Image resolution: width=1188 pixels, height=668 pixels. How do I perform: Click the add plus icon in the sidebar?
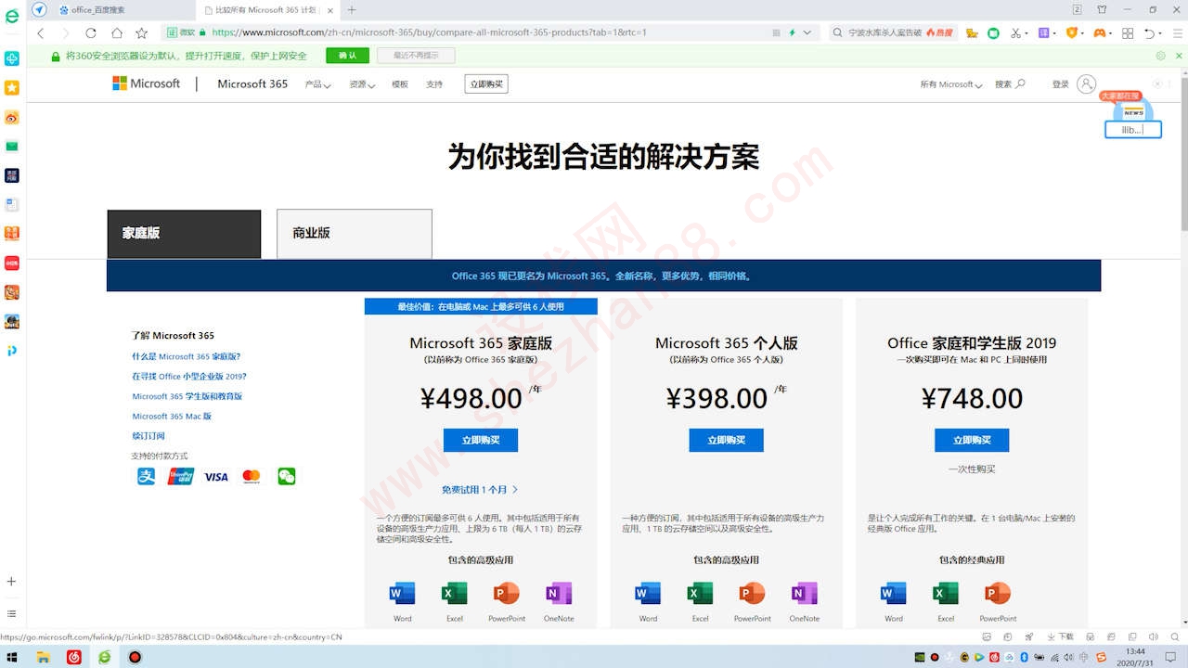(12, 582)
